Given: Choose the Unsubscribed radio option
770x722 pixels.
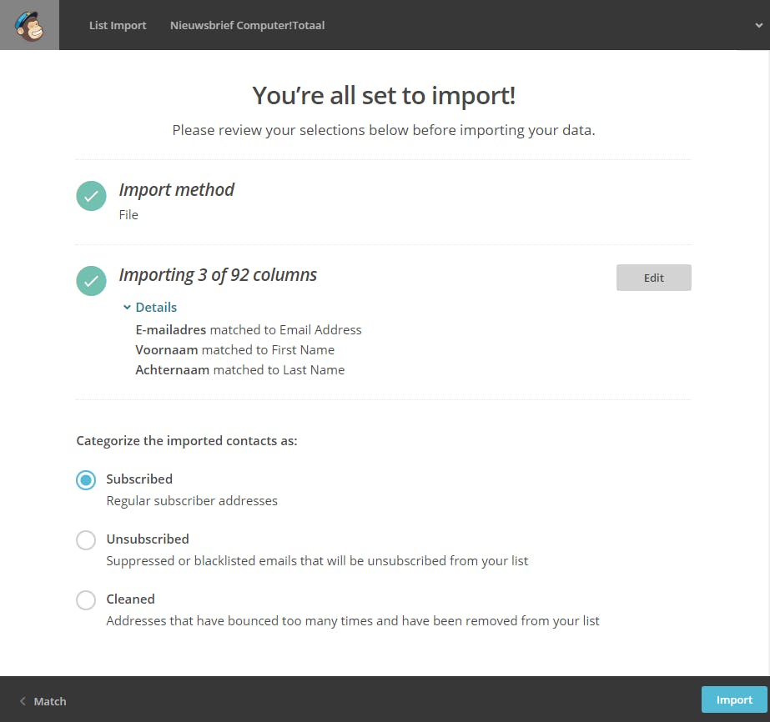Looking at the screenshot, I should (86, 540).
